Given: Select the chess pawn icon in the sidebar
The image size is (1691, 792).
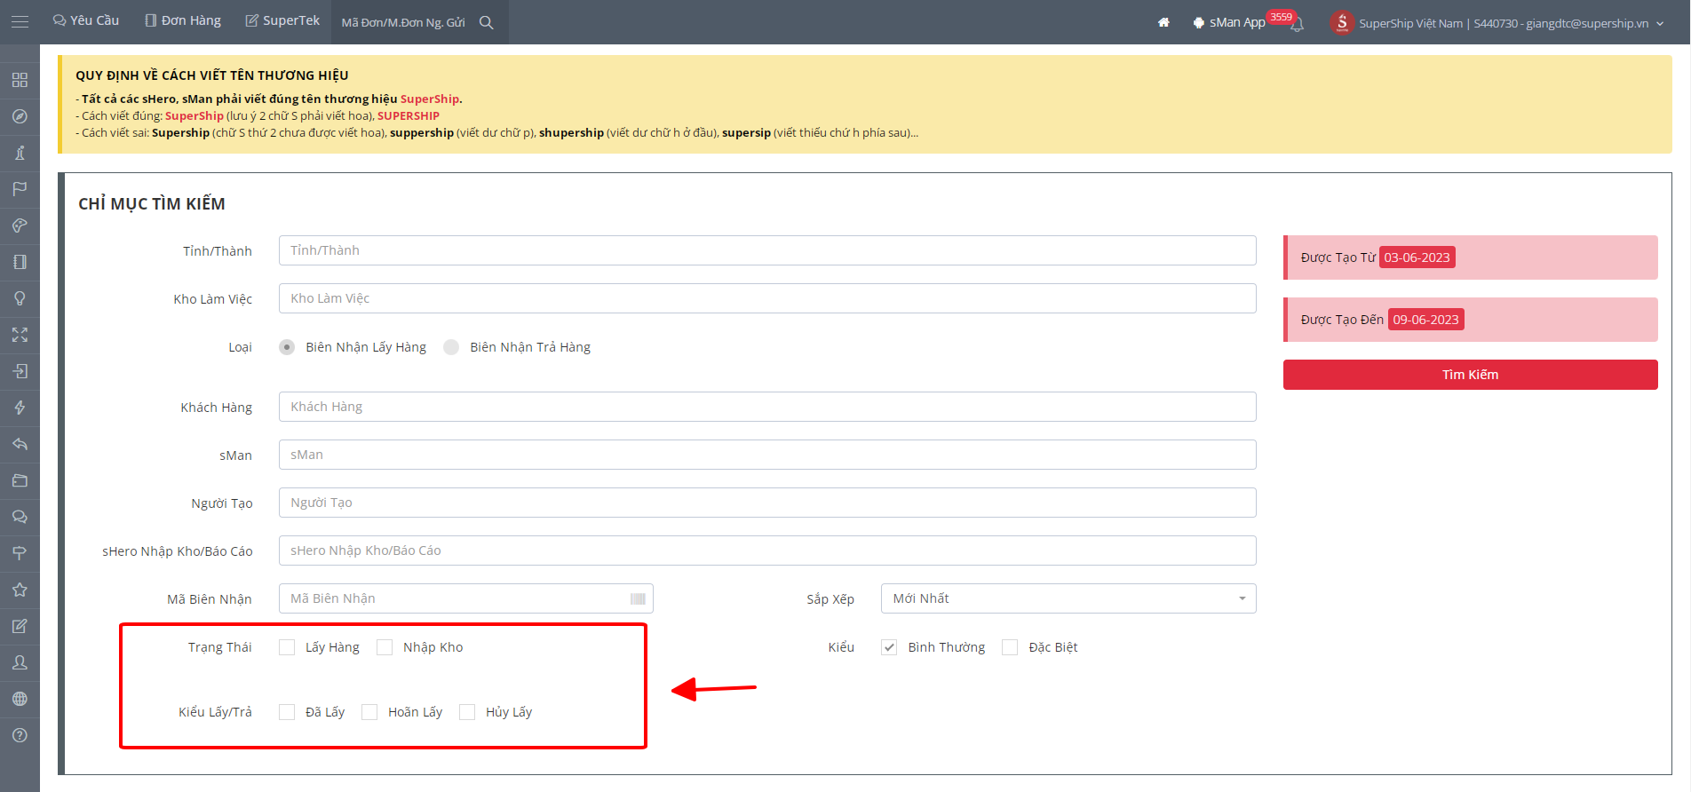Looking at the screenshot, I should (x=20, y=153).
